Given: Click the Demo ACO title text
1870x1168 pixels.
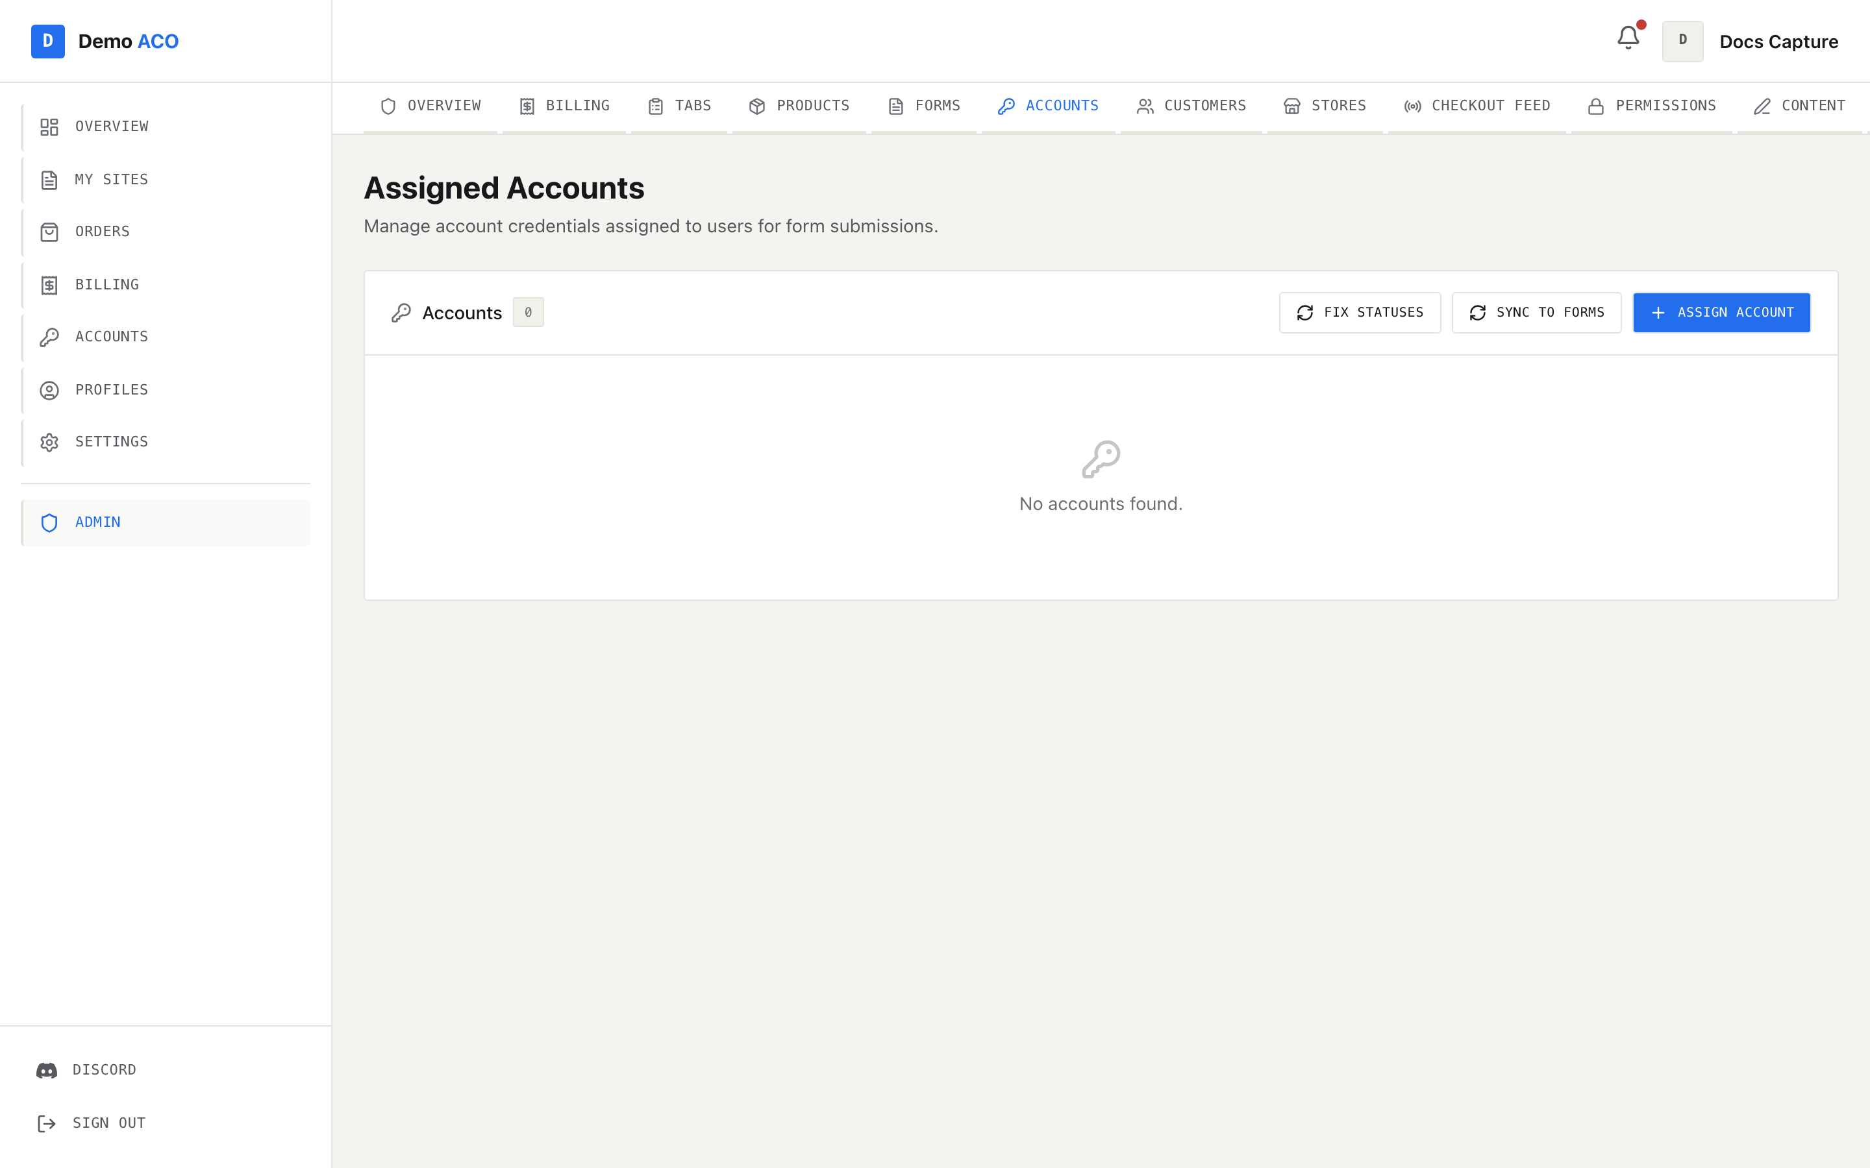Looking at the screenshot, I should point(129,42).
